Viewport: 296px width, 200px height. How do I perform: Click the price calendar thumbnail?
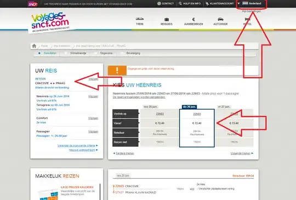pos(48,195)
